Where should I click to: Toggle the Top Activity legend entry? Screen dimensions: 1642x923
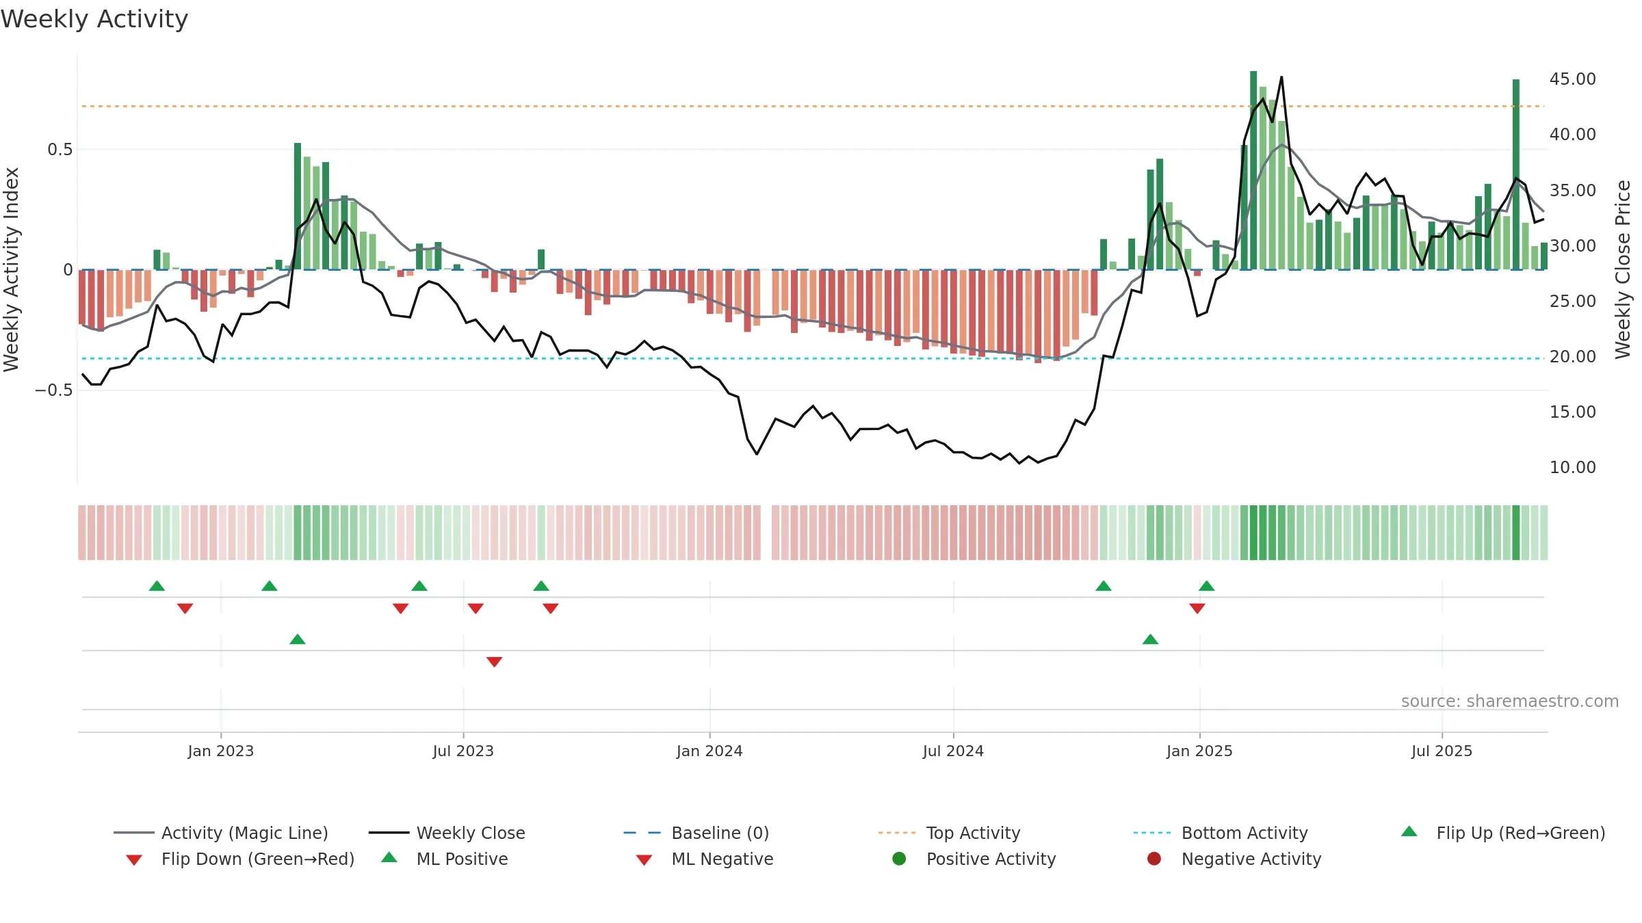[950, 833]
